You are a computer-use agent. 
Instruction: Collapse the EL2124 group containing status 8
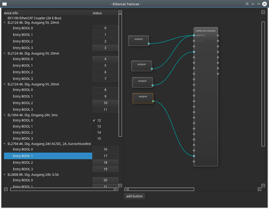(5, 84)
